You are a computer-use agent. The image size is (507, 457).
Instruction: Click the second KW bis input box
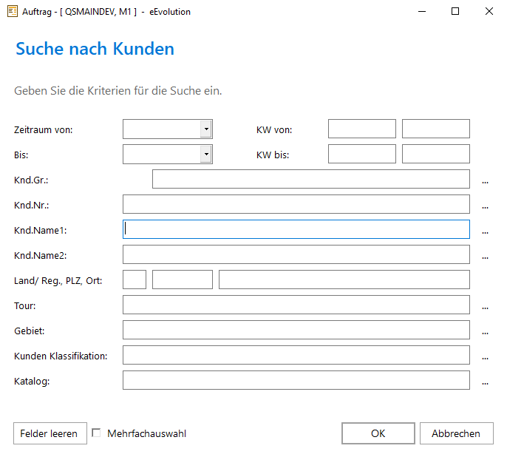(436, 154)
